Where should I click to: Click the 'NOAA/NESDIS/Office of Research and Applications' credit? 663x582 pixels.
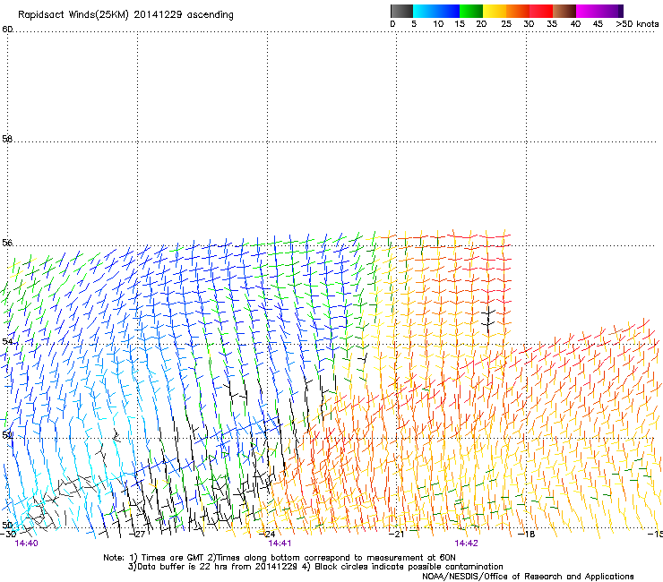click(528, 577)
